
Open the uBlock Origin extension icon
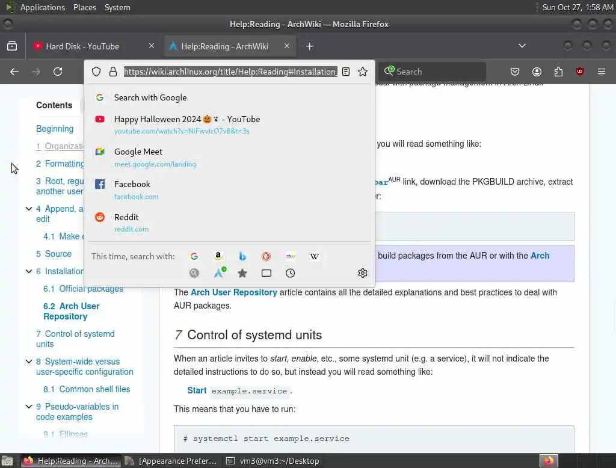click(579, 72)
